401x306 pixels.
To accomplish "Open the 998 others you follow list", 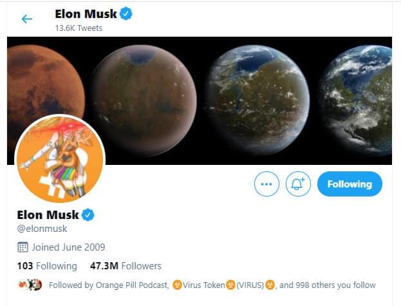I will tap(337, 285).
